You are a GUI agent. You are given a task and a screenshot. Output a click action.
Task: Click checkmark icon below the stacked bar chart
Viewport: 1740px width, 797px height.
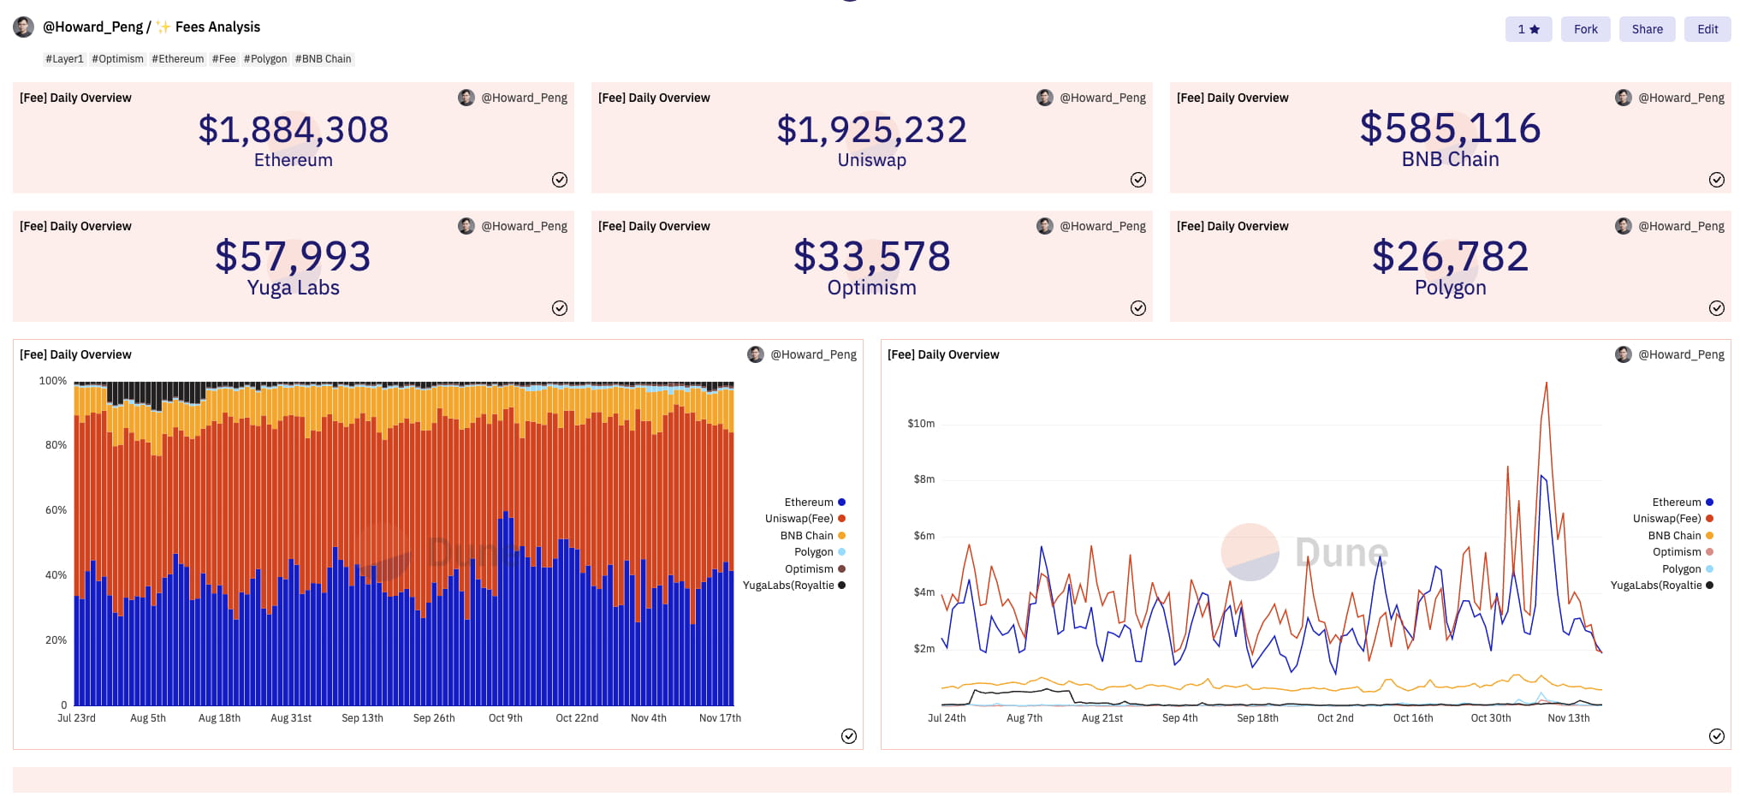(848, 736)
